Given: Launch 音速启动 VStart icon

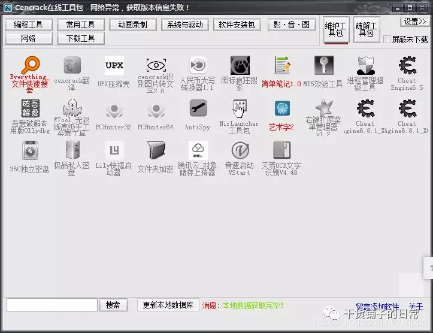Looking at the screenshot, I should pos(240,150).
